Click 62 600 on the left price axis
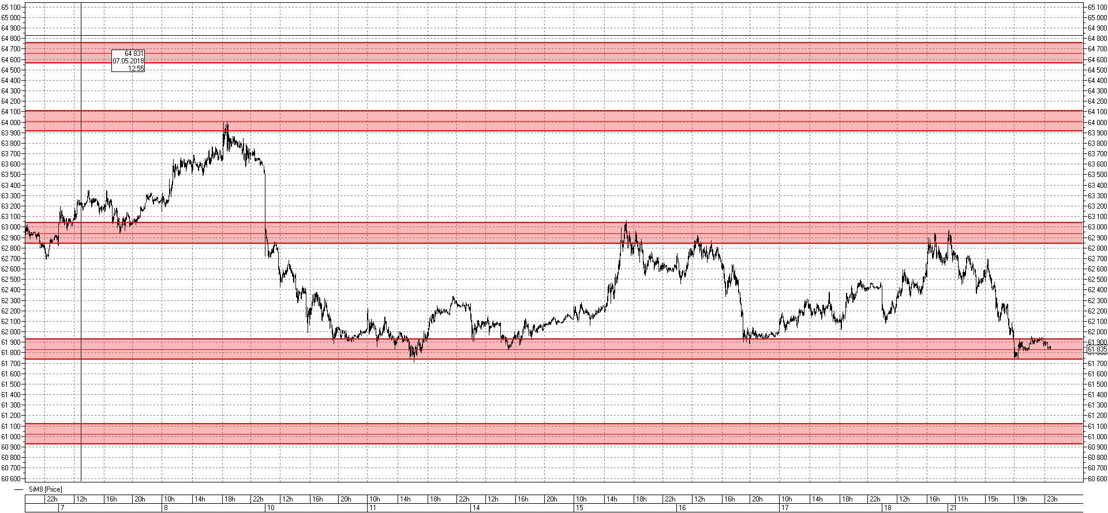This screenshot has width=1108, height=513. point(12,269)
